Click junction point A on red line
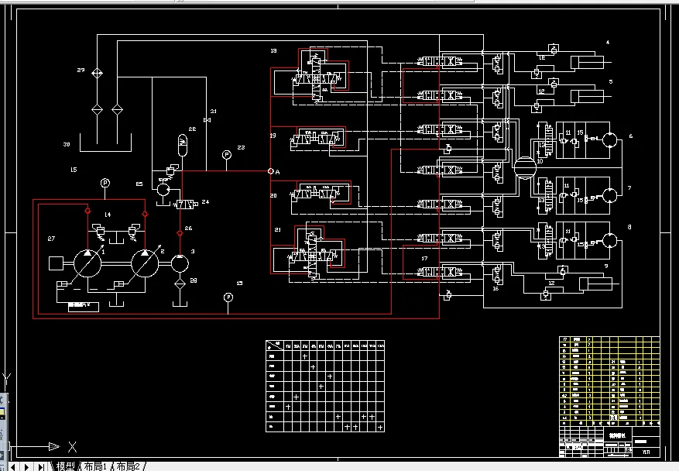Screen dimensions: 679x471 271,171
